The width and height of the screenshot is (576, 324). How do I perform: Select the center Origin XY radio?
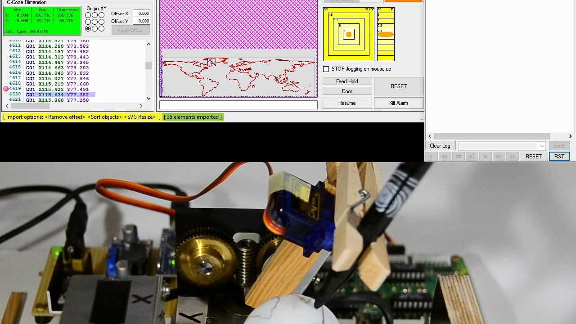(95, 22)
